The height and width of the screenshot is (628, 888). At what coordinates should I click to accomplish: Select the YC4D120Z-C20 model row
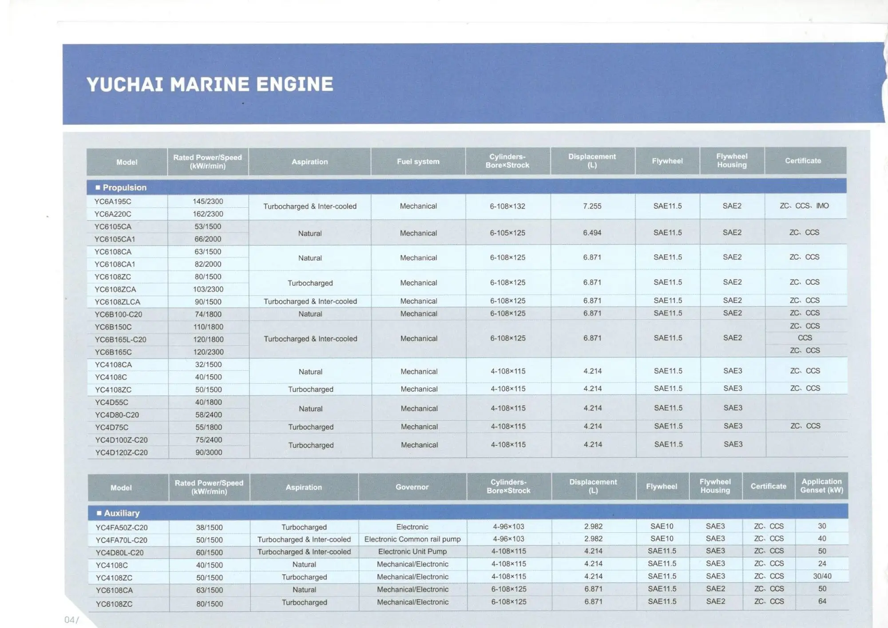(121, 453)
